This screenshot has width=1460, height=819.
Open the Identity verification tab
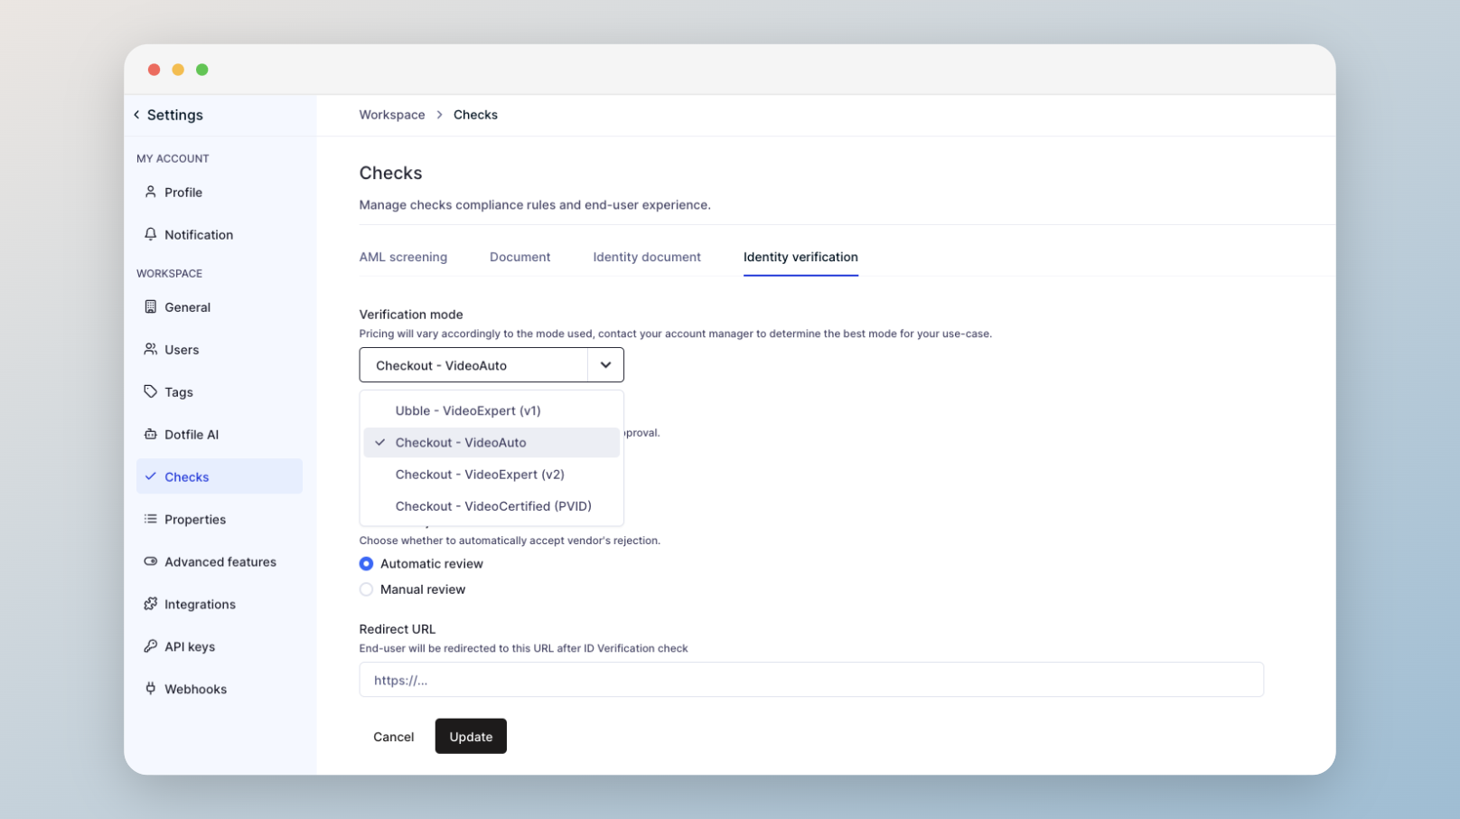click(x=800, y=257)
